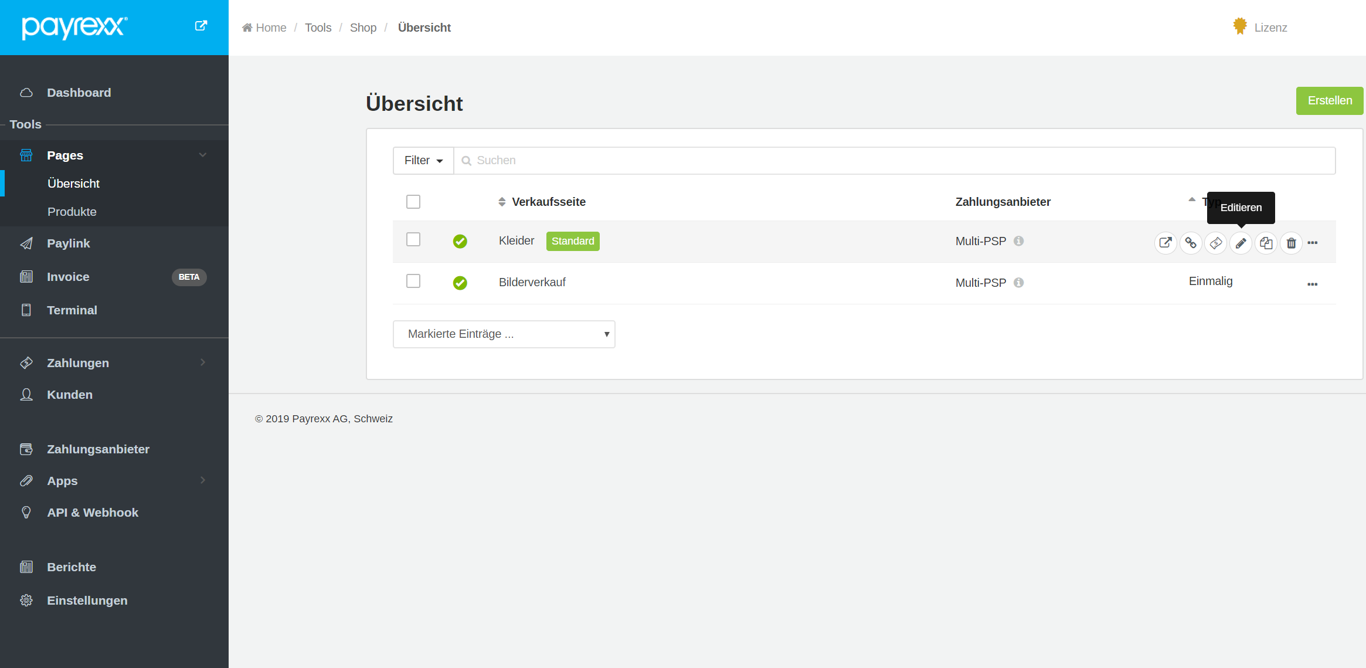Click inside the Suchen search field
The image size is (1366, 668).
coord(704,160)
